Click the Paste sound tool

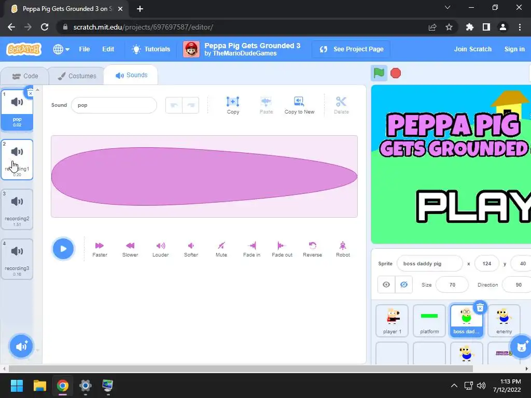coord(266,105)
